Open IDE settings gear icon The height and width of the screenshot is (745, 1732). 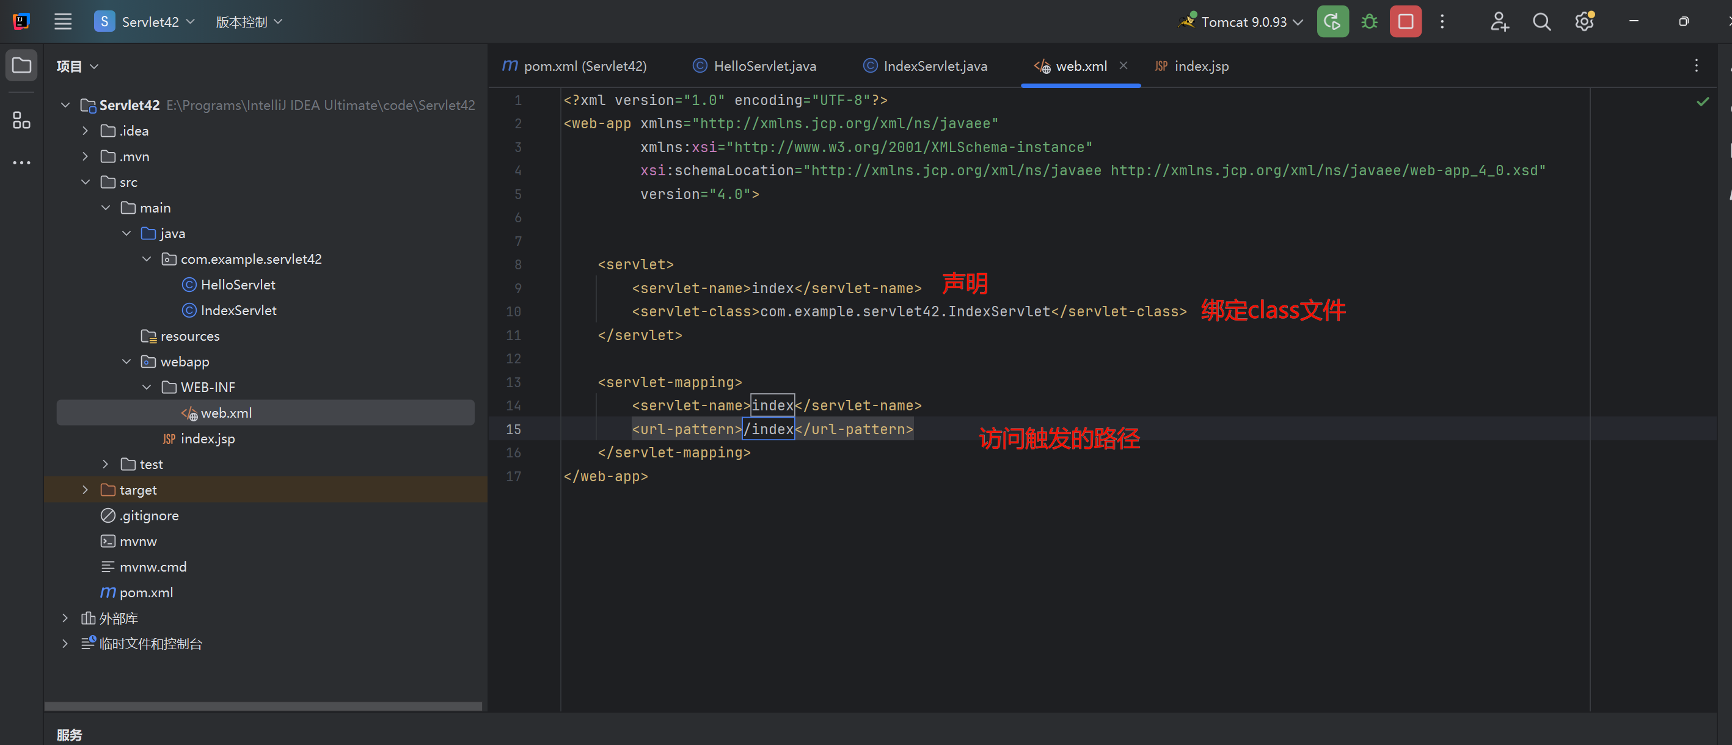pyautogui.click(x=1584, y=22)
